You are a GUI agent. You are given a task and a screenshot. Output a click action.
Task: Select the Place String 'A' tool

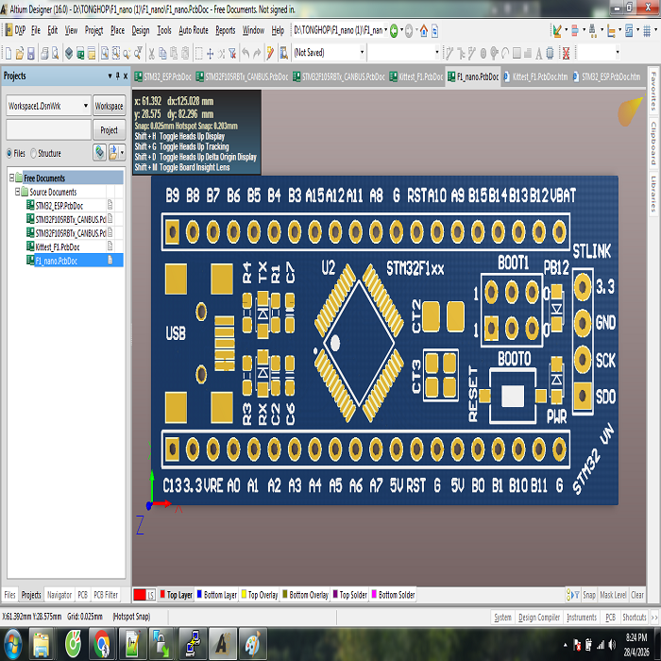(539, 53)
